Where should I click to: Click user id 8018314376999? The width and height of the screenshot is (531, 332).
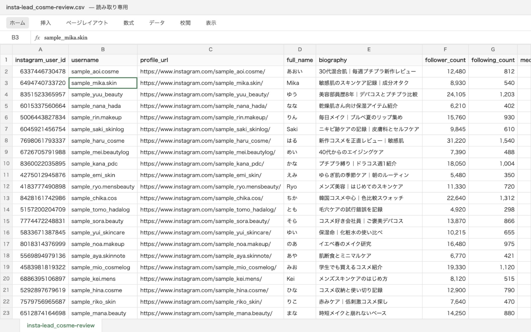pyautogui.click(x=40, y=244)
